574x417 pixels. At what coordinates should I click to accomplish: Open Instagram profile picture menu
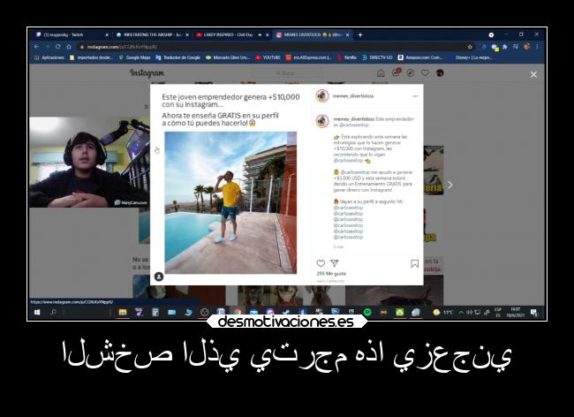coord(440,73)
